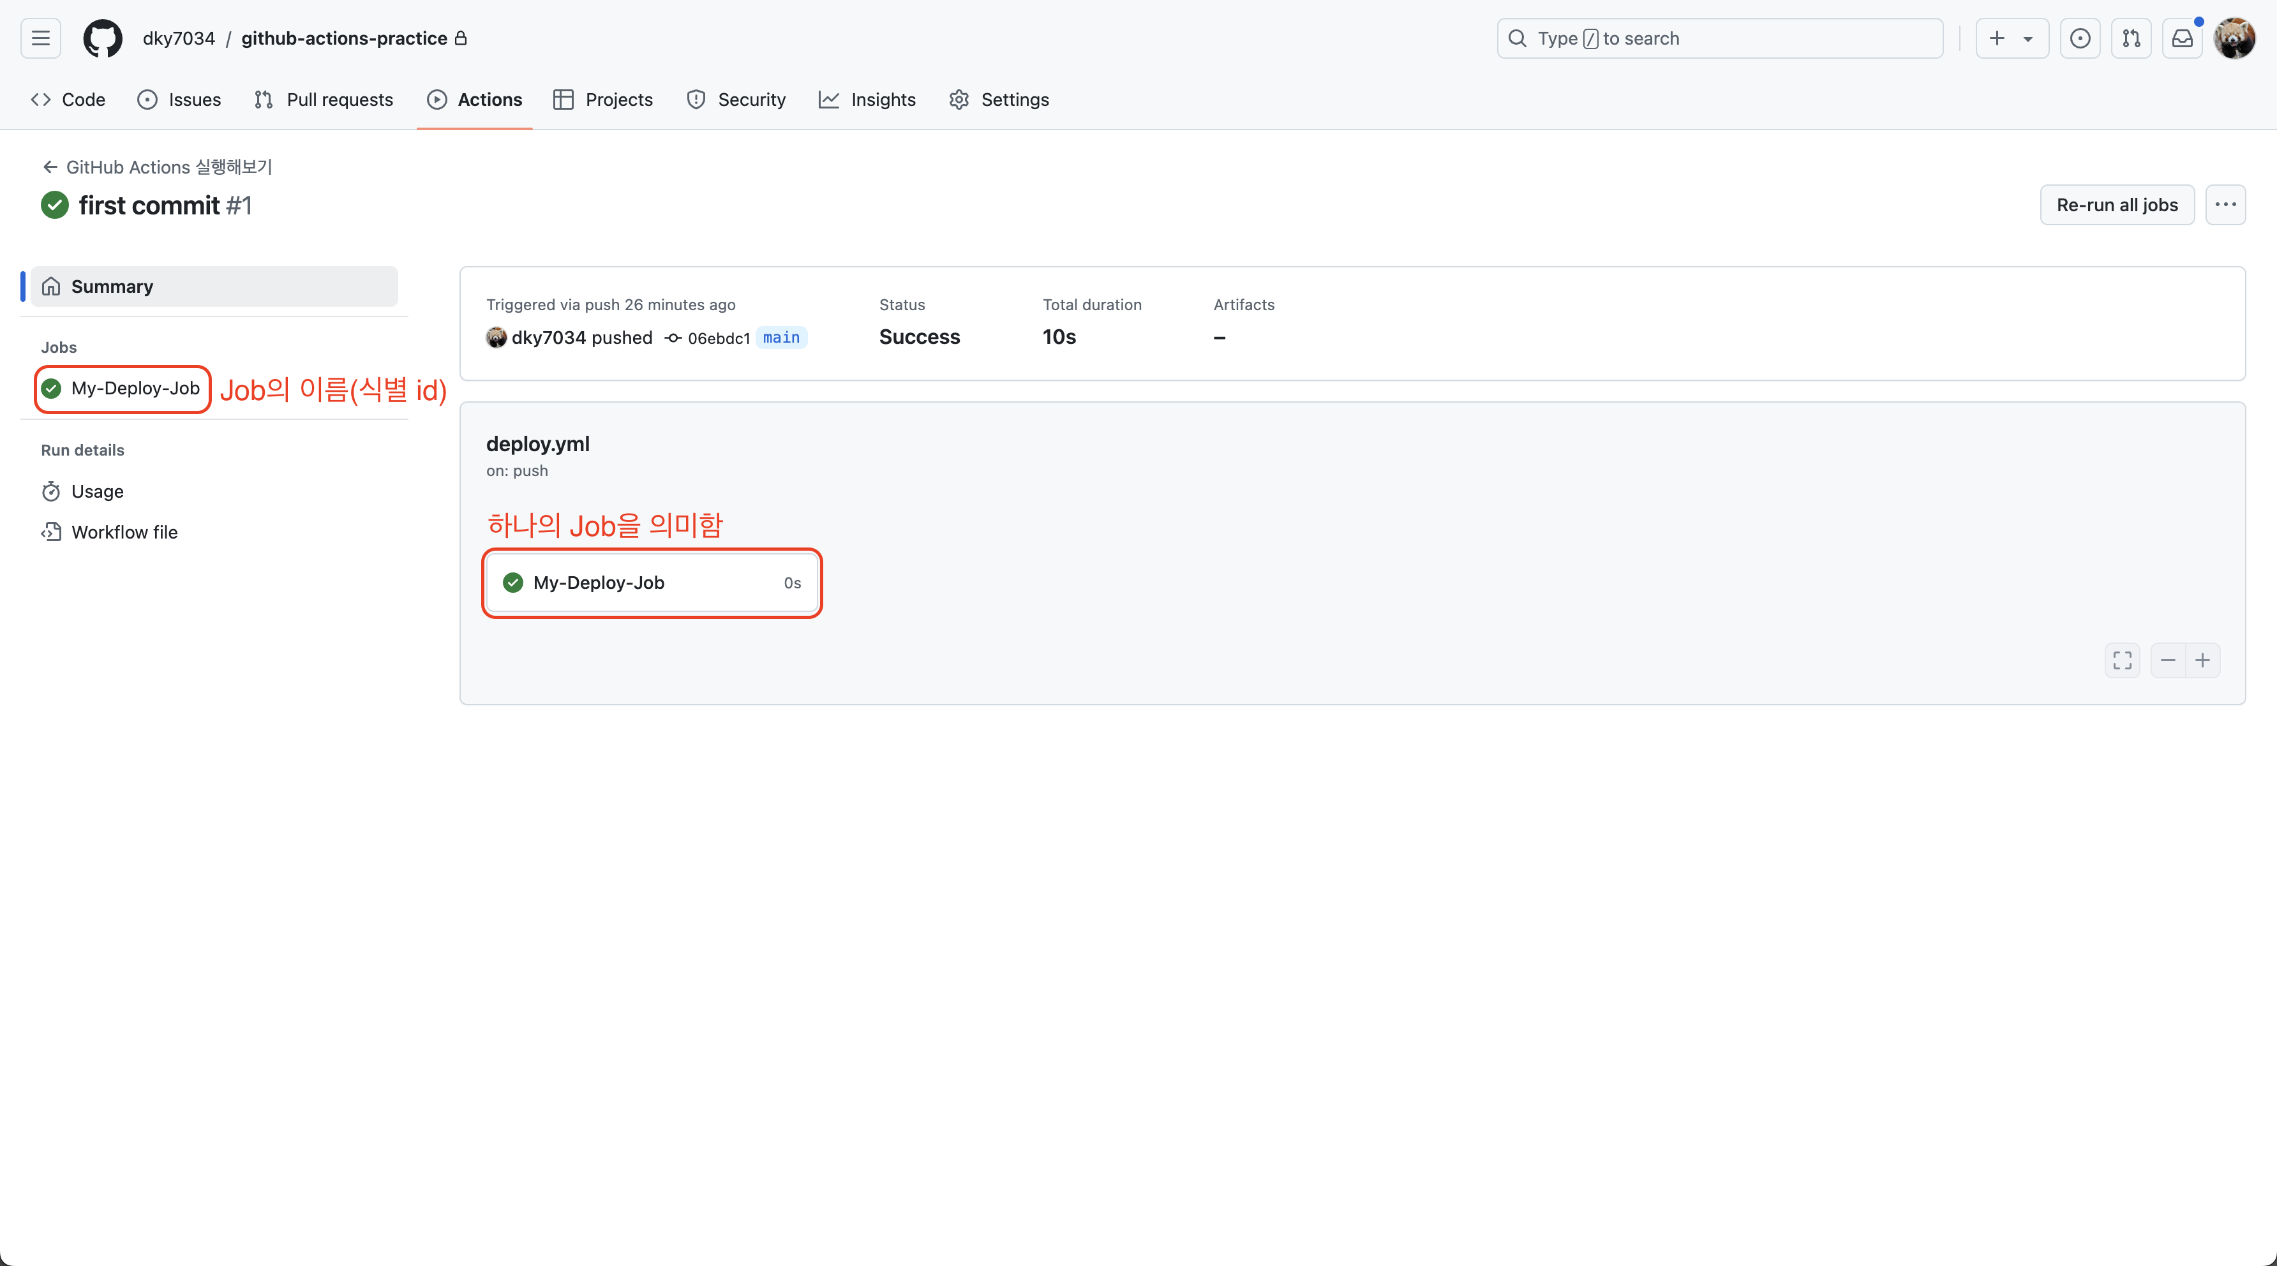Click Re-run all jobs button

tap(2116, 205)
